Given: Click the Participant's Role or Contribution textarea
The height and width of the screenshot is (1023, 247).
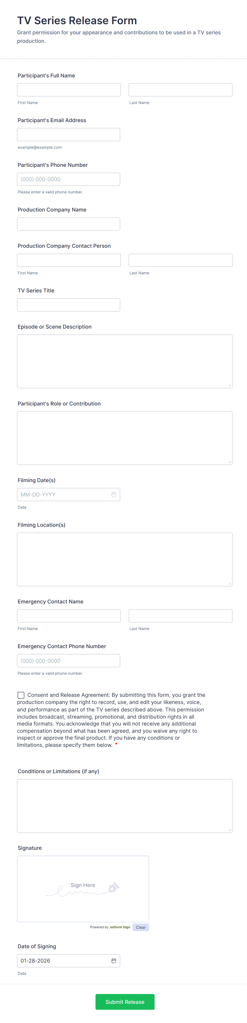Looking at the screenshot, I should pyautogui.click(x=125, y=438).
